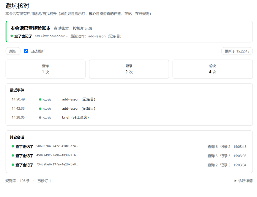Select the 查询 1 次 stat card
This screenshot has height=197, width=257.
coord(45,69)
